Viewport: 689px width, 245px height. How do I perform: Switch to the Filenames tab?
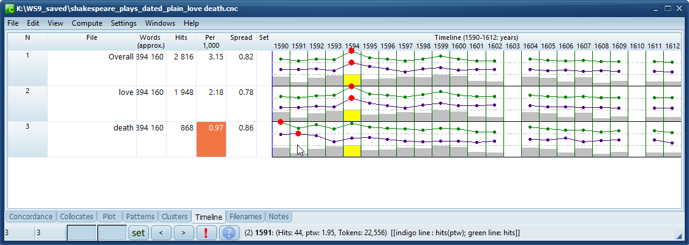pyautogui.click(x=246, y=216)
